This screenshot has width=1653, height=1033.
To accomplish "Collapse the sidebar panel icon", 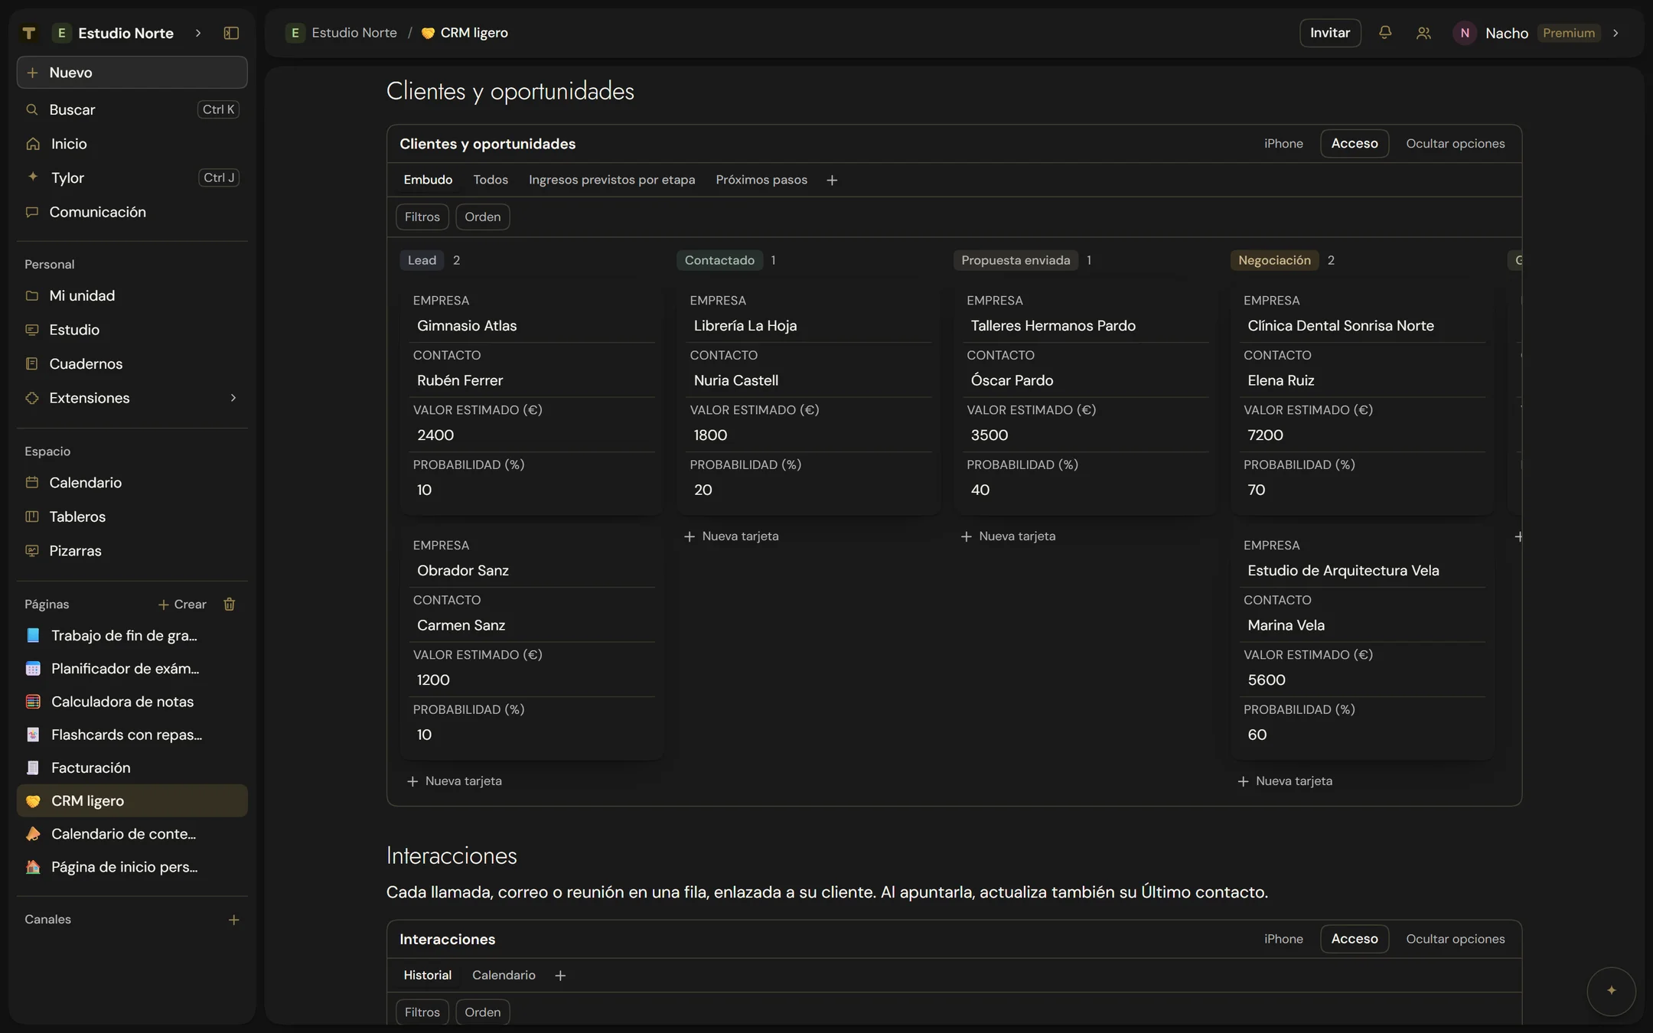I will click(231, 33).
